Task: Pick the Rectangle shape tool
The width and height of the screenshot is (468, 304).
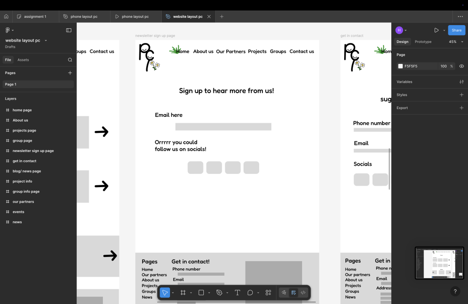Action: [x=201, y=293]
